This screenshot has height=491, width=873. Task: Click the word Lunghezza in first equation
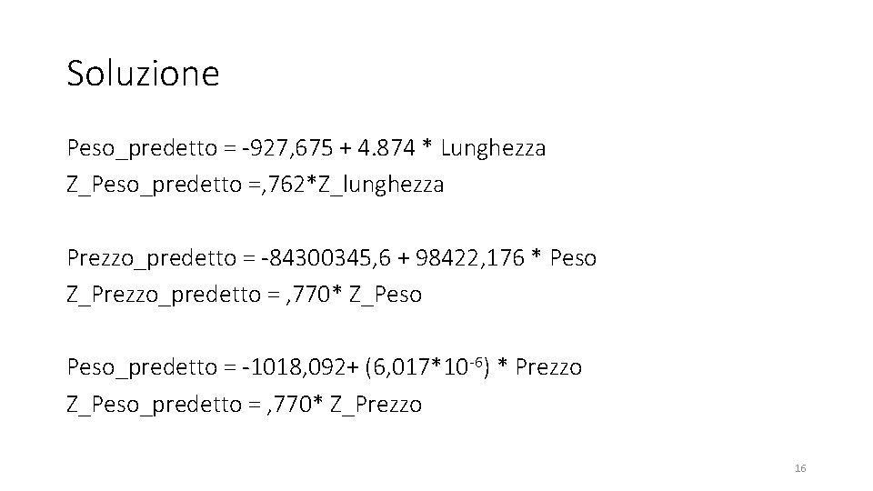pos(493,148)
